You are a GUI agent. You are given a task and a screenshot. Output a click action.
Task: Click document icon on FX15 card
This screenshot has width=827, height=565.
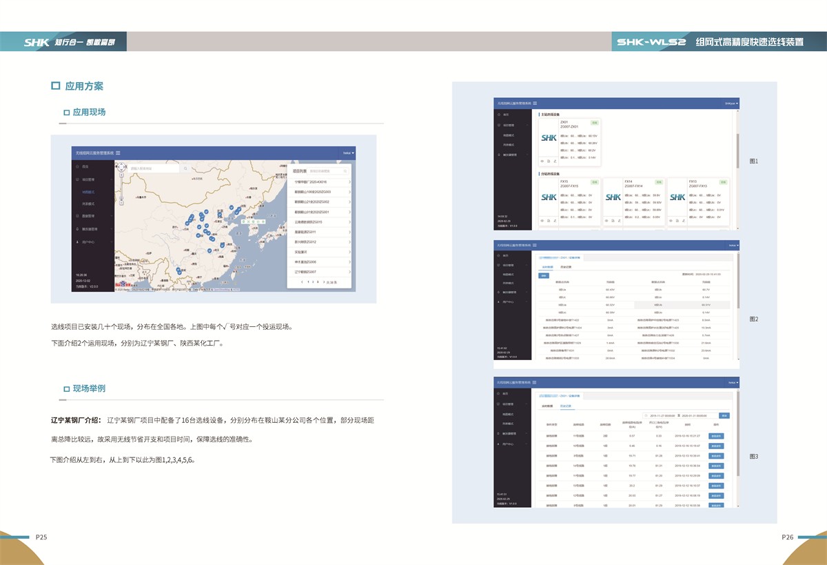pyautogui.click(x=549, y=221)
